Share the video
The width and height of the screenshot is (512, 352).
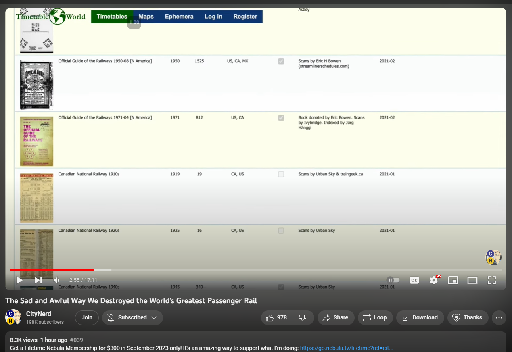[x=336, y=317]
